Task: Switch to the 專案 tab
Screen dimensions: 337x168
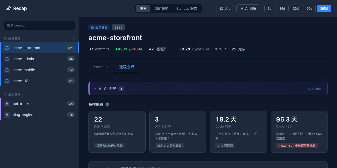Action: (x=143, y=8)
